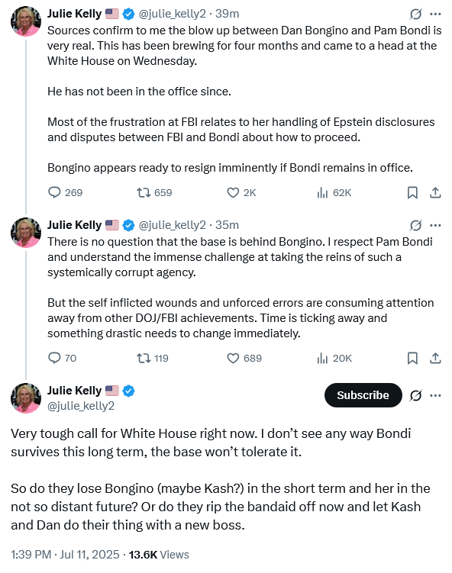Share the second tweet posted 35m ago
452x573 pixels.
pyautogui.click(x=434, y=358)
